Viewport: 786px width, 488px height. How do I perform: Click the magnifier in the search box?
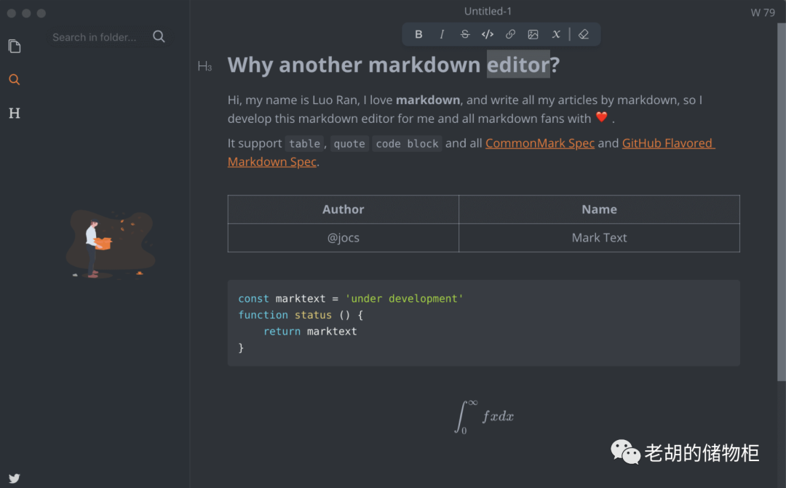coord(159,36)
